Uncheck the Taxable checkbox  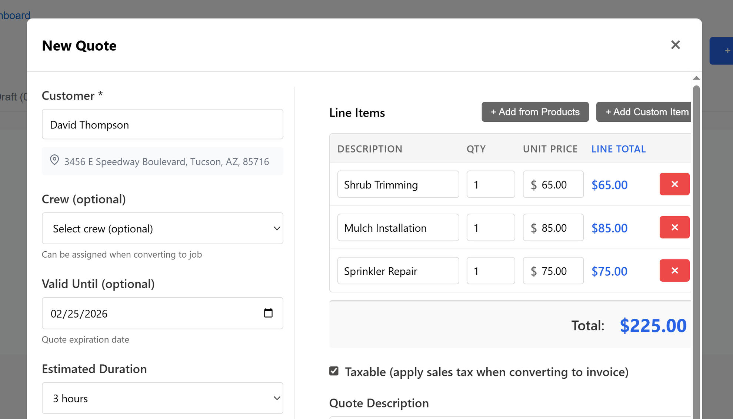(x=334, y=371)
